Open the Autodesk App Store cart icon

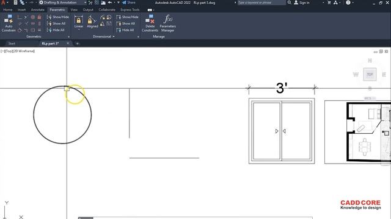point(329,2)
